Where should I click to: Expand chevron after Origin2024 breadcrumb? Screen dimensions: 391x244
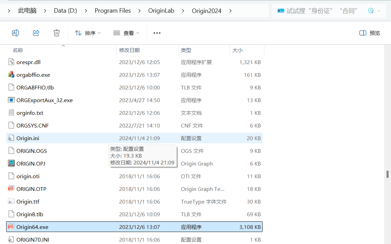tap(230, 11)
